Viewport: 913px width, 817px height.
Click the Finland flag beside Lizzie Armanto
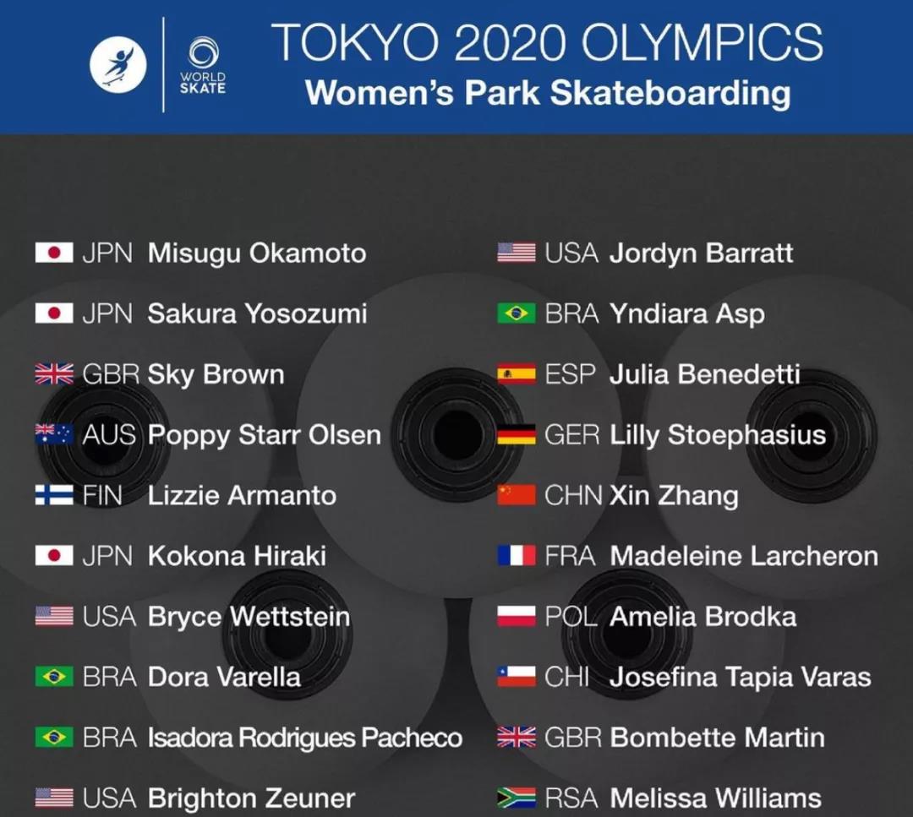[x=54, y=494]
